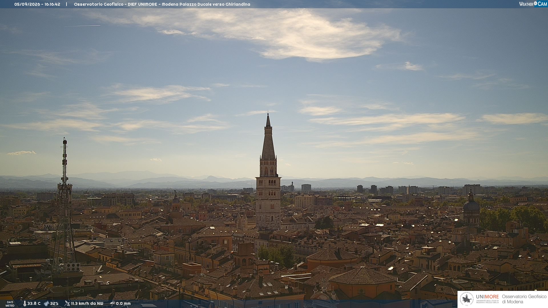Click the humidity water drops icon

point(46,303)
